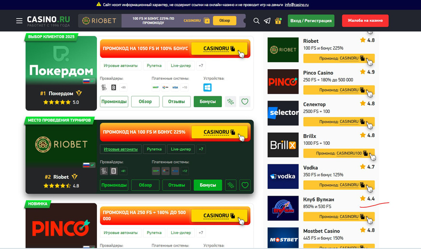
Task: Toggle favorite heart for Покердом
Action: click(x=245, y=102)
